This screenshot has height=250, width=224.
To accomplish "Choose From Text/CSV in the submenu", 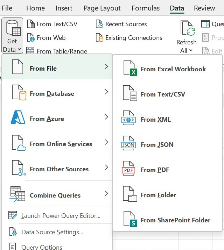I will pos(163,94).
